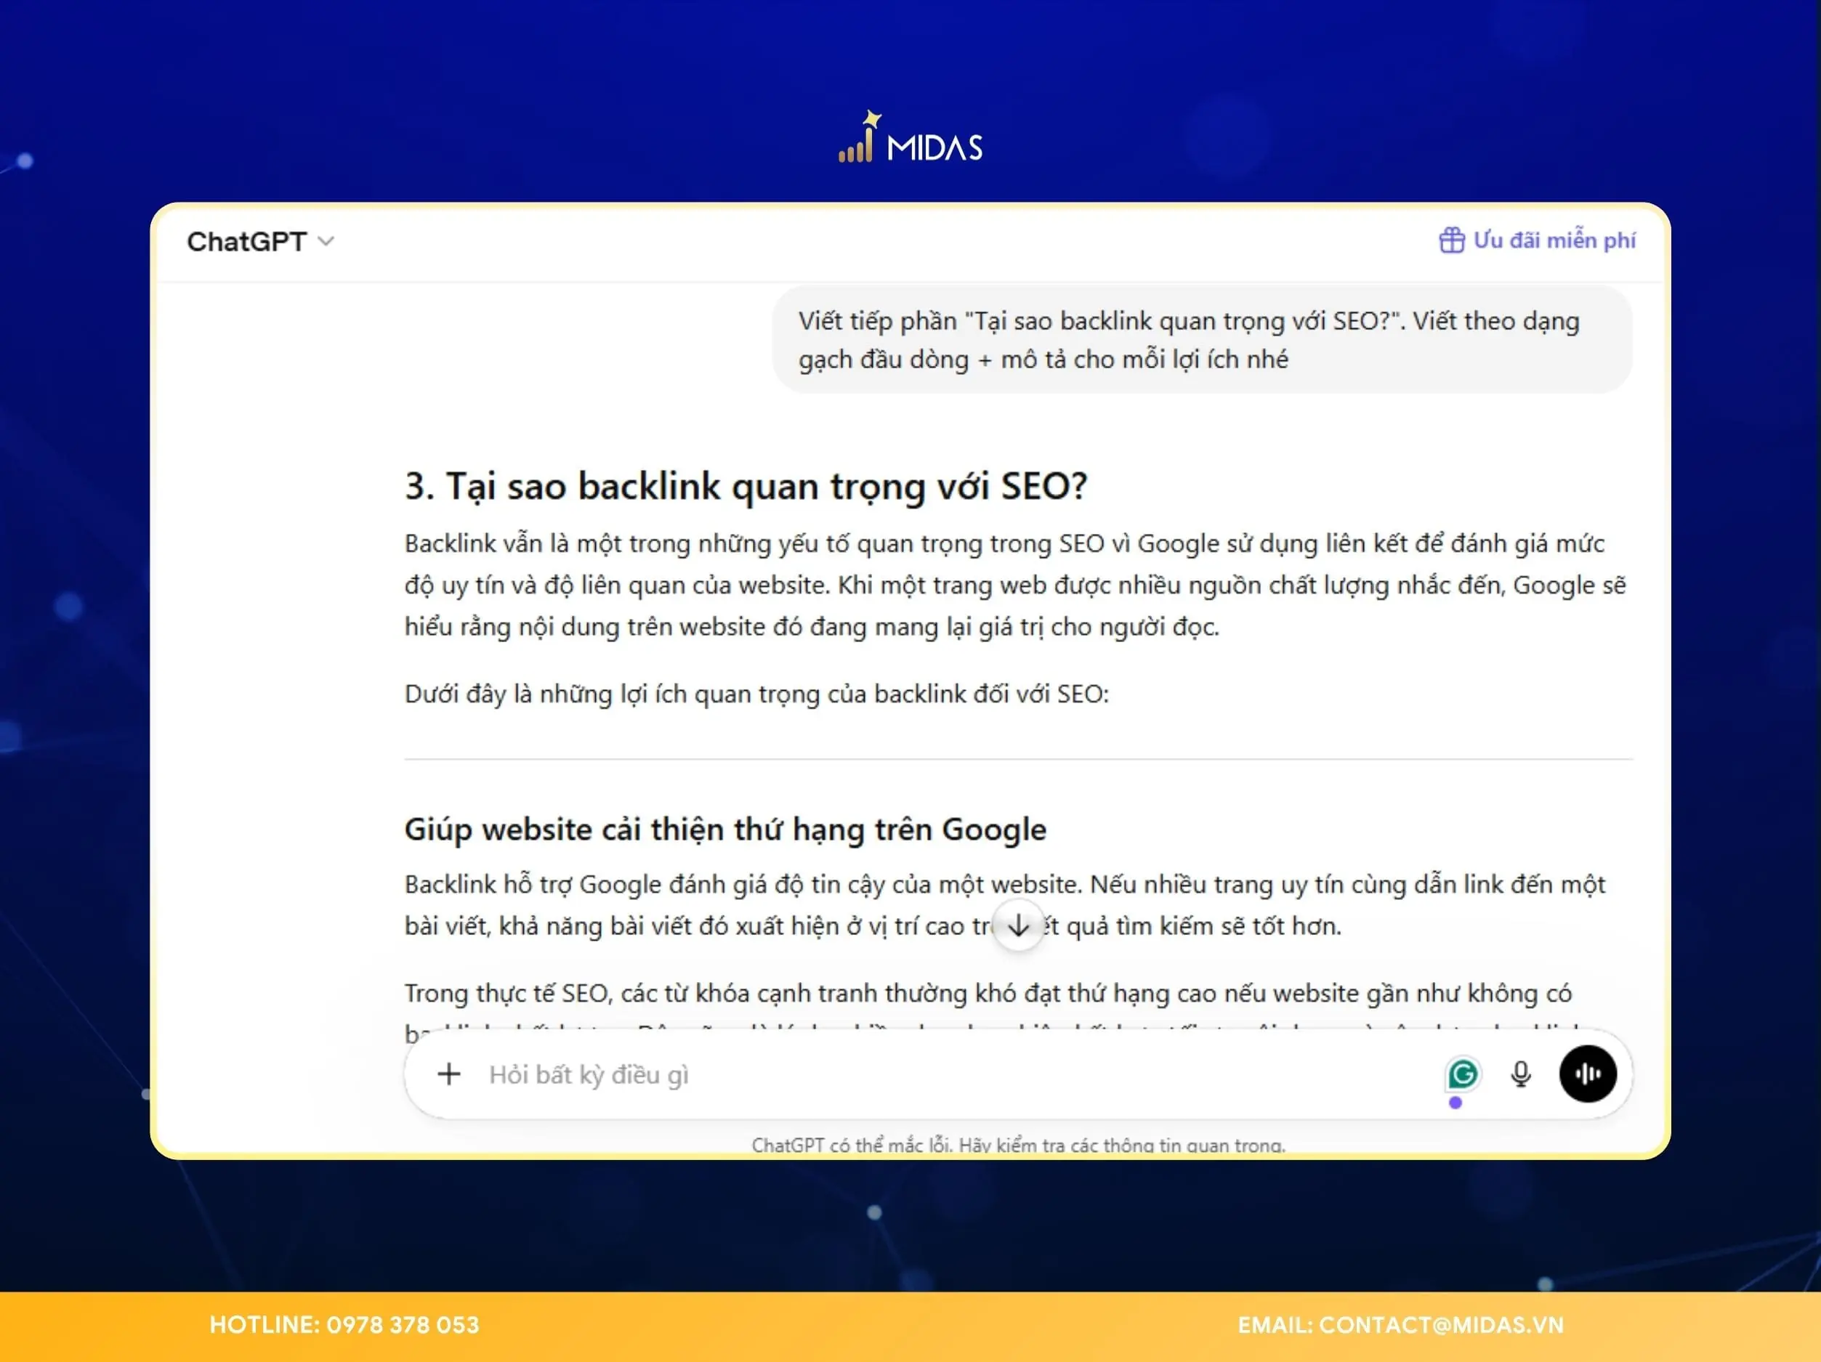Click the ChatGPT có thể mắc lỗi disclaimer
Viewport: 1821px width, 1362px height.
[1018, 1144]
